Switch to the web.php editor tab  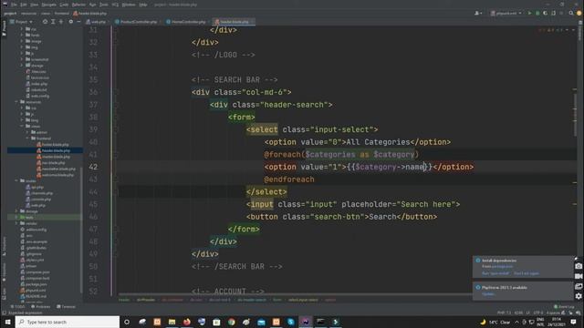pos(96,22)
